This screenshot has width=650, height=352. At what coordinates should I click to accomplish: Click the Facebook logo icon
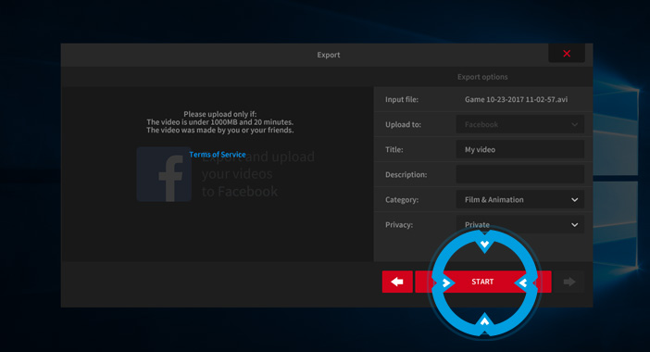pos(164,174)
